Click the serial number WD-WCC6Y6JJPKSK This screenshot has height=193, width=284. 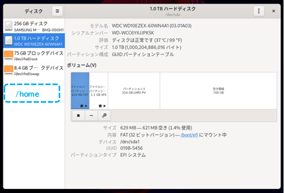tap(133, 33)
